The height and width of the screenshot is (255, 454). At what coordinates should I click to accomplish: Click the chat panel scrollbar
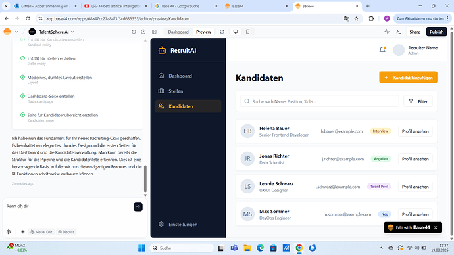pyautogui.click(x=145, y=179)
